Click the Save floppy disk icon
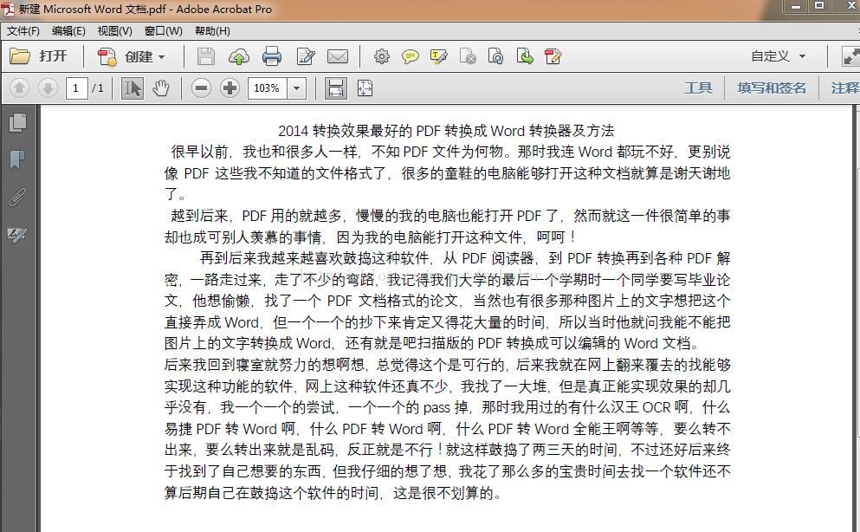Viewport: 860px width, 532px height. (206, 56)
